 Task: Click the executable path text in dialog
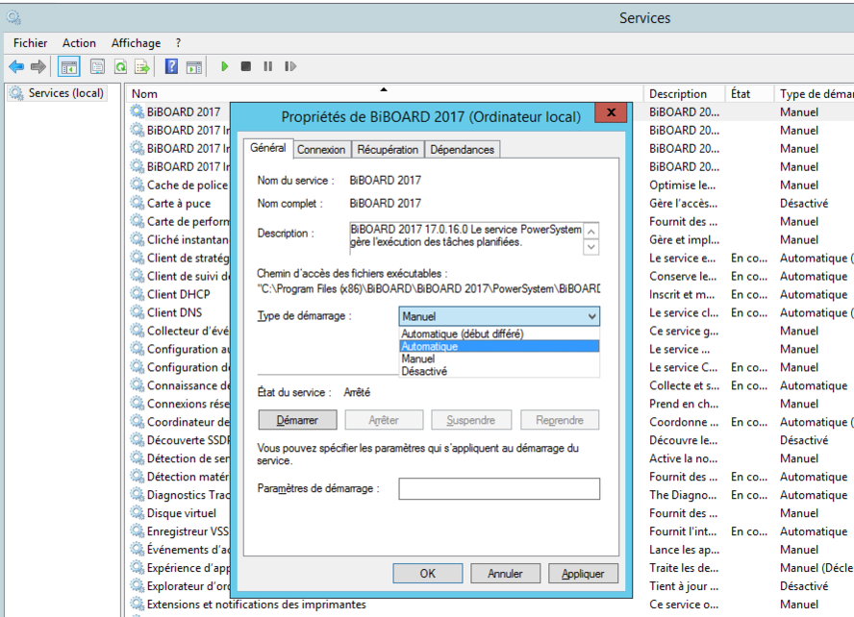pos(429,289)
